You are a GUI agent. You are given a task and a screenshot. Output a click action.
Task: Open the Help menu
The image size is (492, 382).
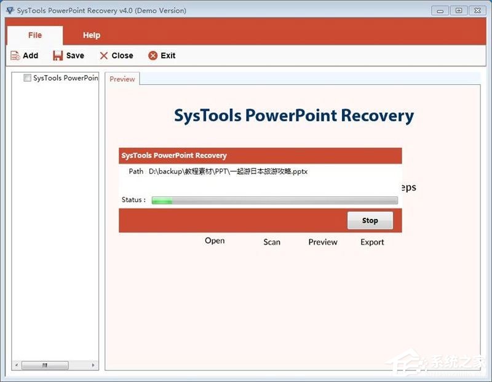pyautogui.click(x=92, y=35)
